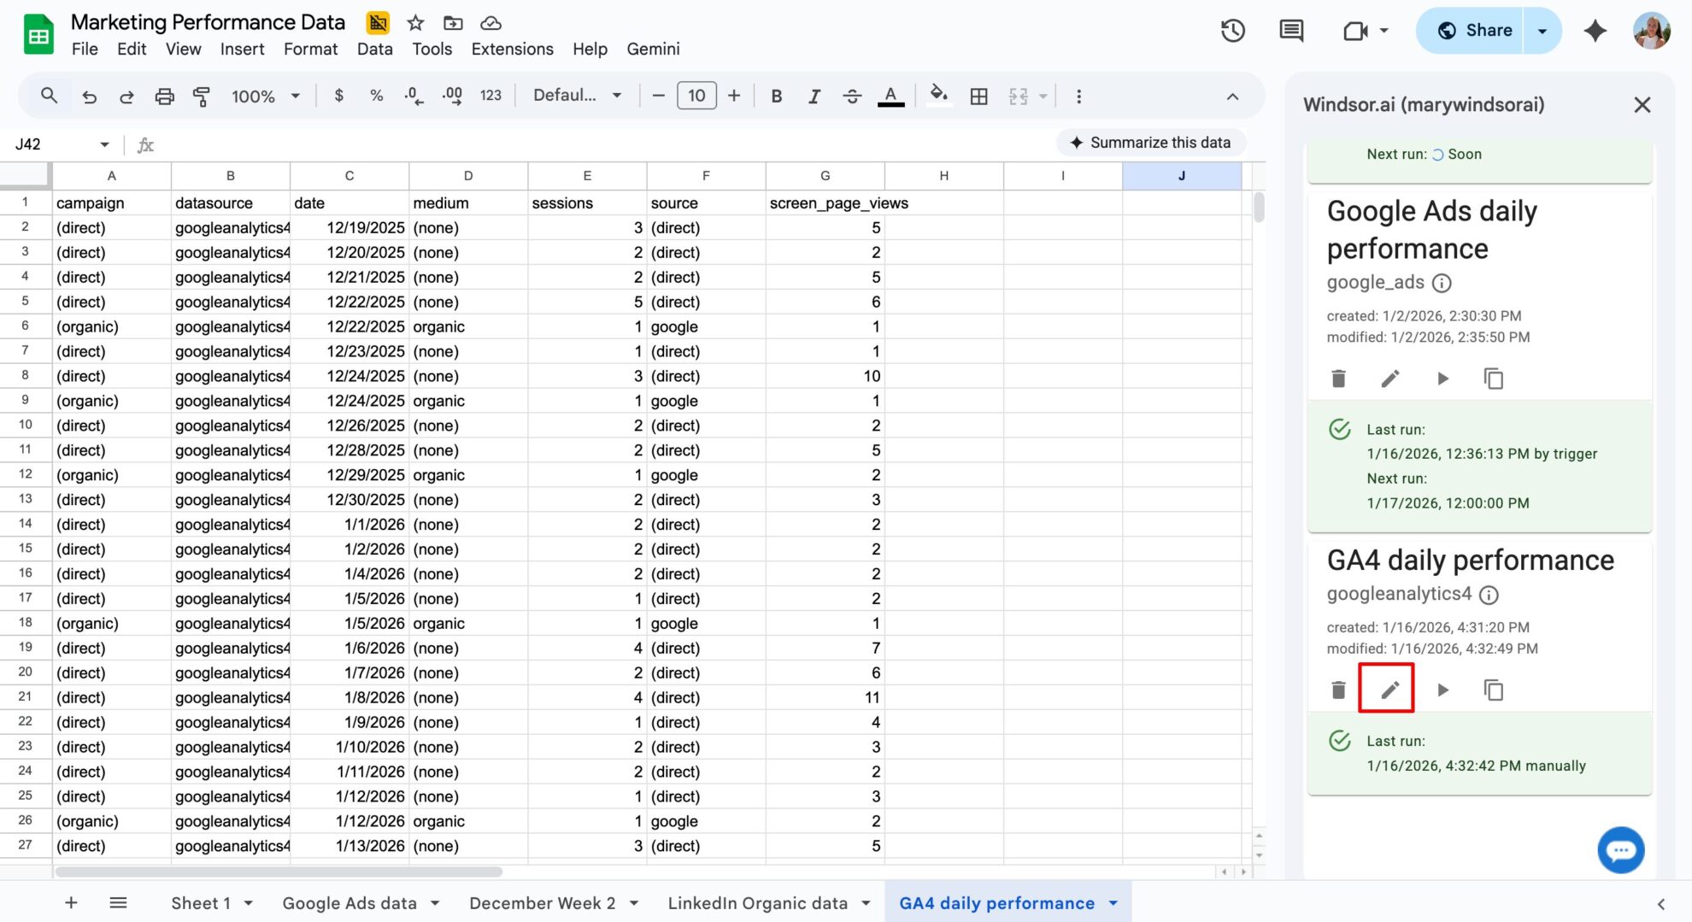This screenshot has width=1692, height=922.
Task: Open the Data menu
Action: (x=374, y=50)
